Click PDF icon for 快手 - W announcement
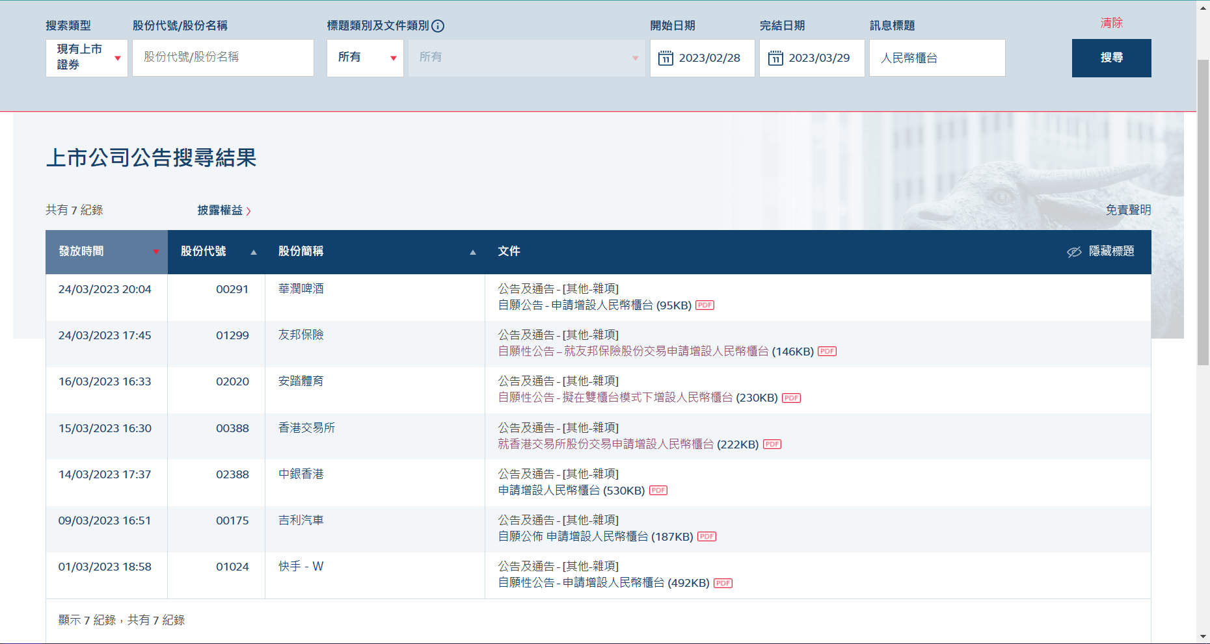The width and height of the screenshot is (1210, 644). click(723, 584)
